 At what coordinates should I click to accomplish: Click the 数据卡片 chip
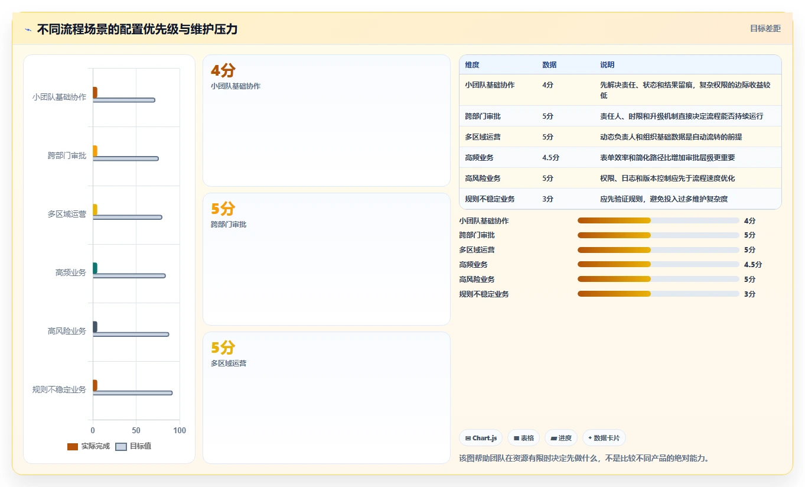604,438
